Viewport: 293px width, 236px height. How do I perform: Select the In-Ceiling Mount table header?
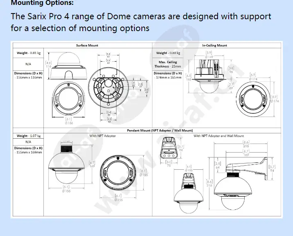point(214,45)
